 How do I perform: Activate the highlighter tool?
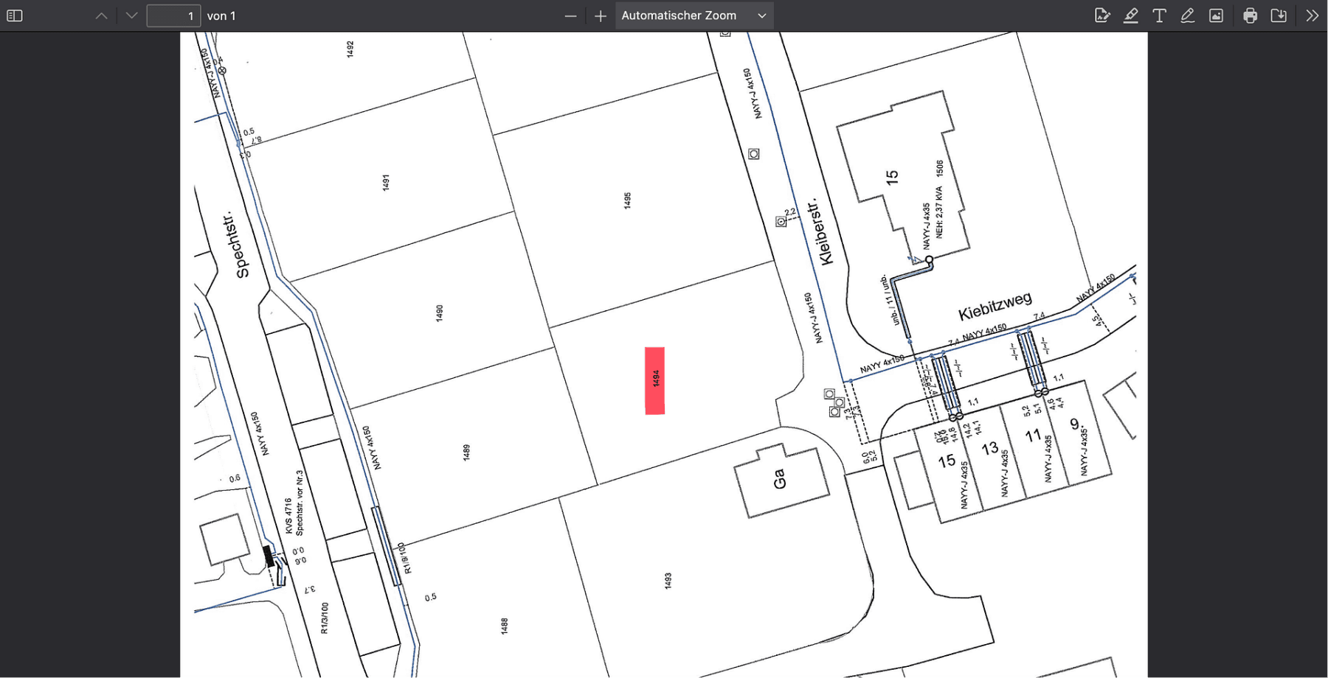click(1130, 15)
